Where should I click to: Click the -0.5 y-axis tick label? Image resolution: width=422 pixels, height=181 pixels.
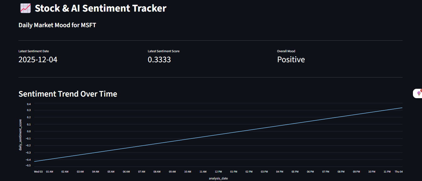28,165
